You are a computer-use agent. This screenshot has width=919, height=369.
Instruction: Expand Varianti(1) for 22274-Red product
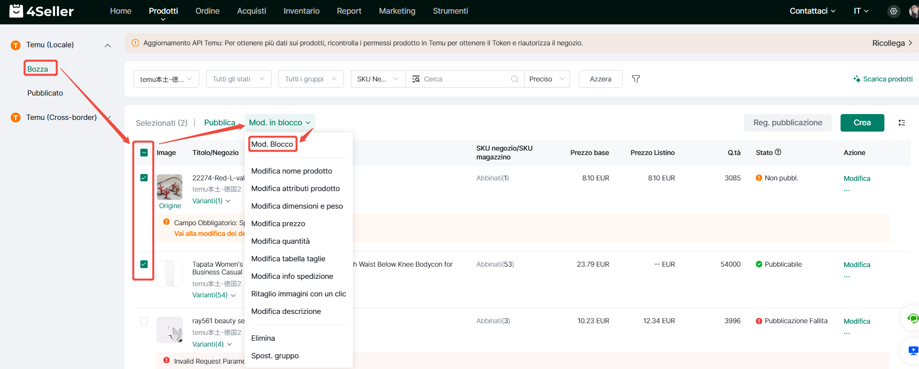click(211, 201)
